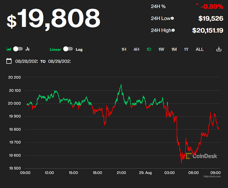Select the candlestick bar chart icon

coord(28,49)
